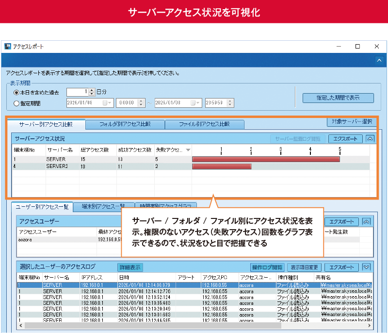The height and width of the screenshot is (333, 388).
Task: Select the 指定期間 radio button
Action: click(x=16, y=103)
